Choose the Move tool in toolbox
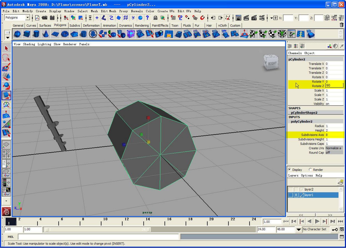This screenshot has width=346, height=248. pyautogui.click(x=6, y=76)
